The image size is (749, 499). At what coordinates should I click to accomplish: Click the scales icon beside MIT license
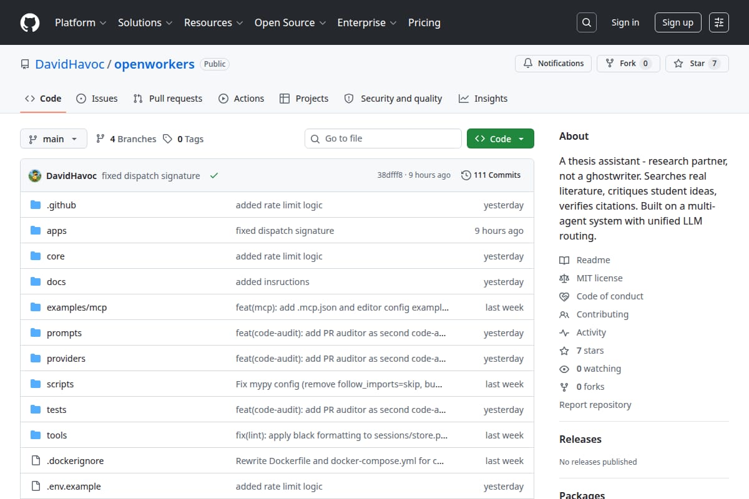(564, 278)
